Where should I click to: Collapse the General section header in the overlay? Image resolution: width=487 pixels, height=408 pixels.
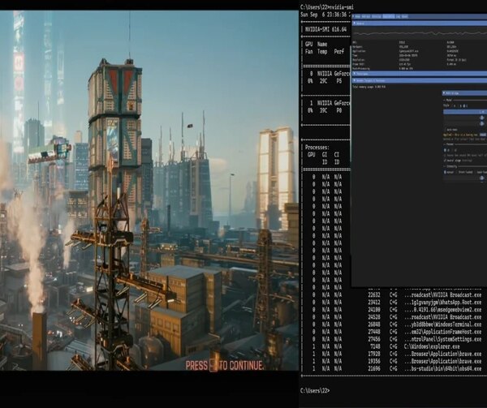point(420,24)
